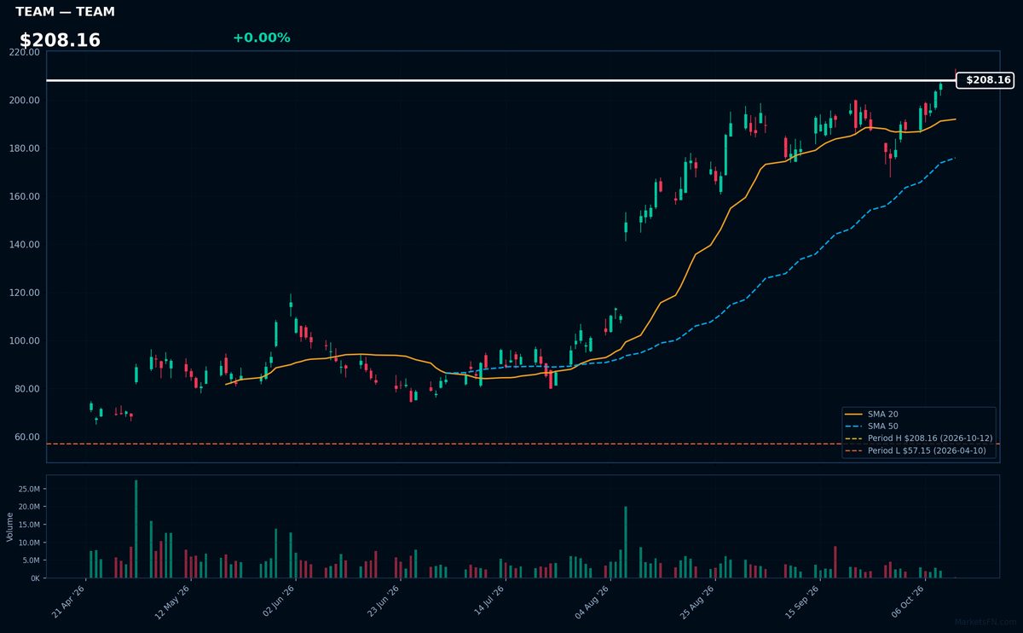Click the 06 Oct '26 date label
The width and height of the screenshot is (1023, 633).
(x=906, y=601)
